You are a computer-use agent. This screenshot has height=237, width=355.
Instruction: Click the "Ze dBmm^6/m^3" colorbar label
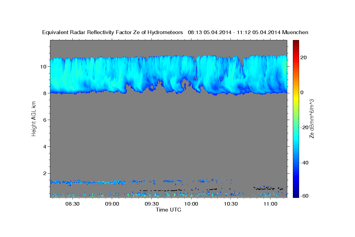[312, 118]
